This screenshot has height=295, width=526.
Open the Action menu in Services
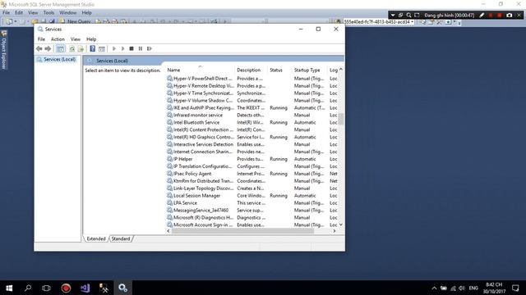pyautogui.click(x=58, y=39)
